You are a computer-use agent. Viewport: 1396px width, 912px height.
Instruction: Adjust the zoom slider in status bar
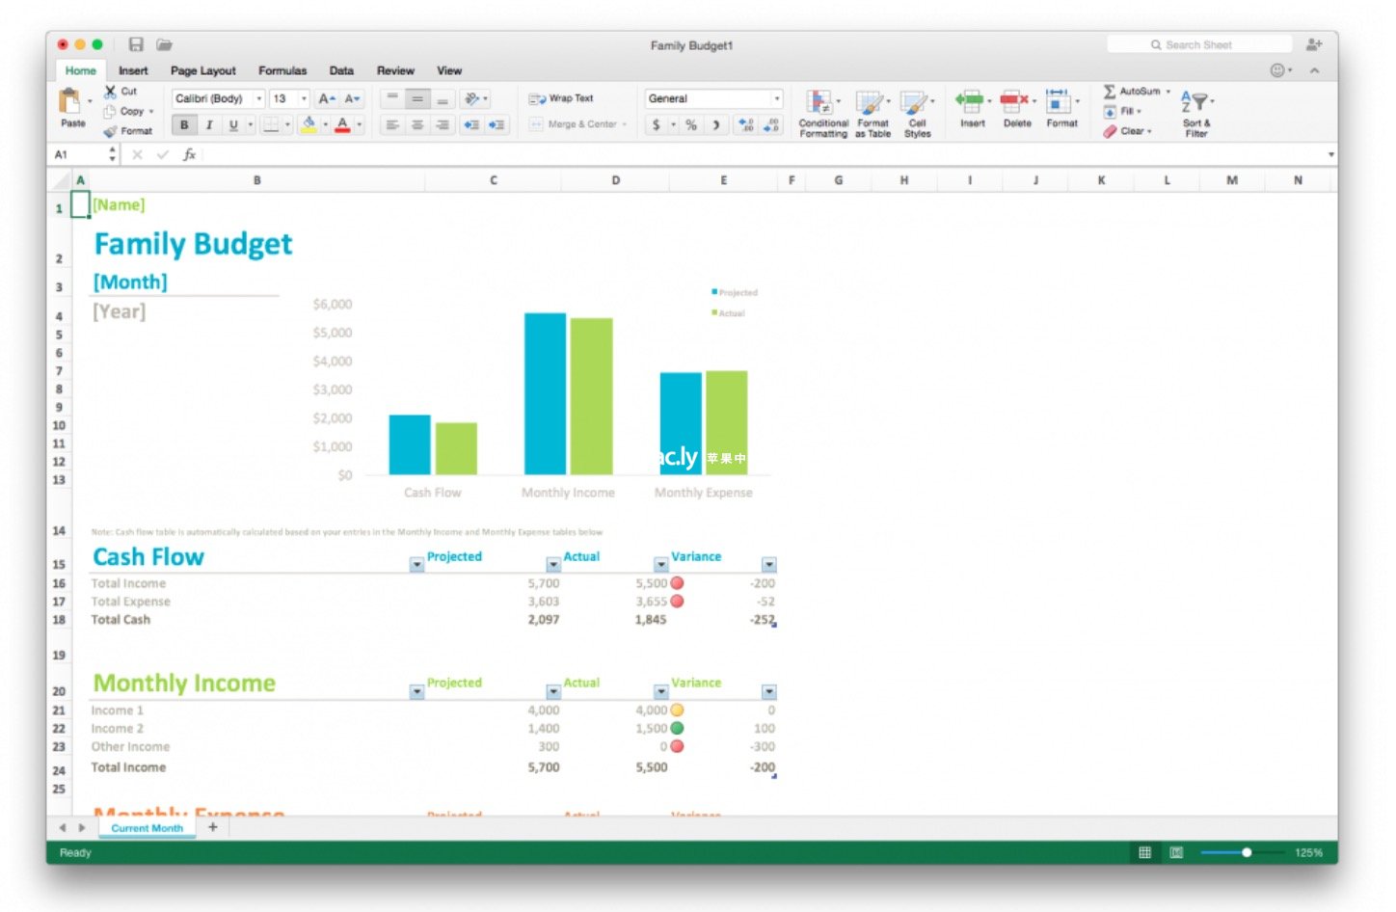tap(1247, 852)
